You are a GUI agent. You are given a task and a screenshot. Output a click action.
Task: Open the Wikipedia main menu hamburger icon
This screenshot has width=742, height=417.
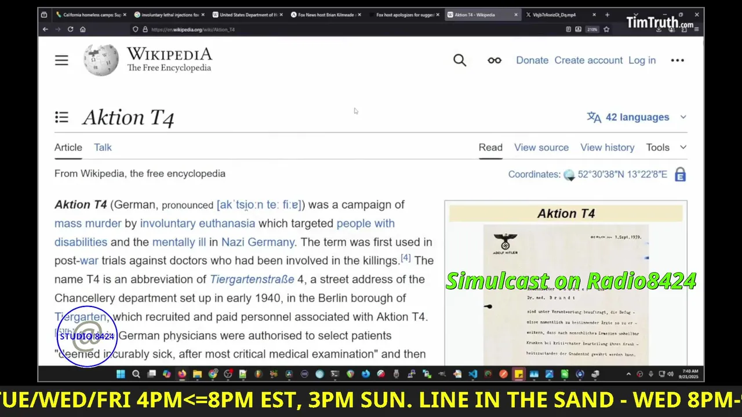pyautogui.click(x=61, y=60)
